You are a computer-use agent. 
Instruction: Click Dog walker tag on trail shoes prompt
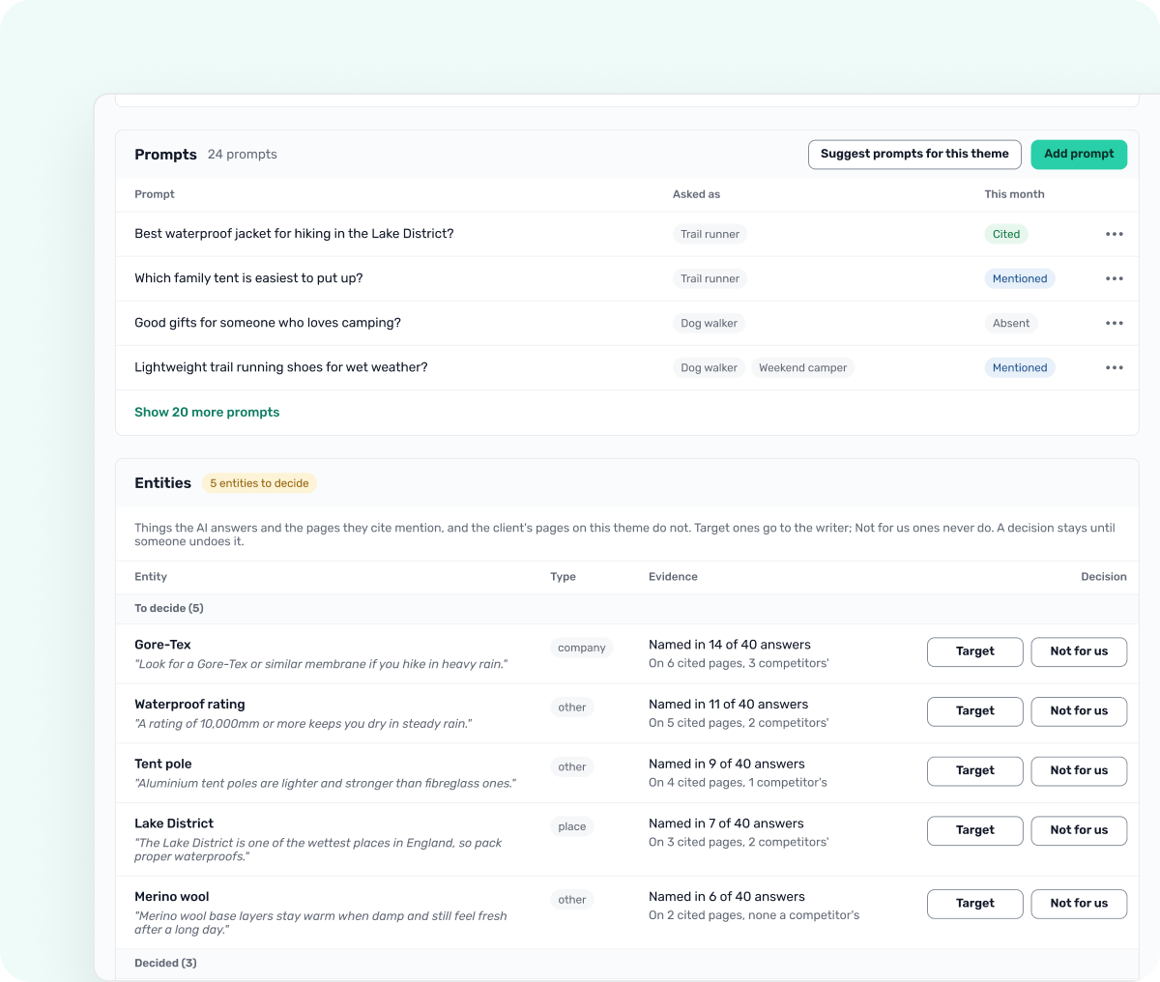tap(709, 367)
